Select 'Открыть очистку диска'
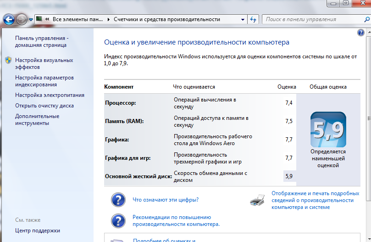This screenshot has width=371, height=242. pyautogui.click(x=44, y=105)
